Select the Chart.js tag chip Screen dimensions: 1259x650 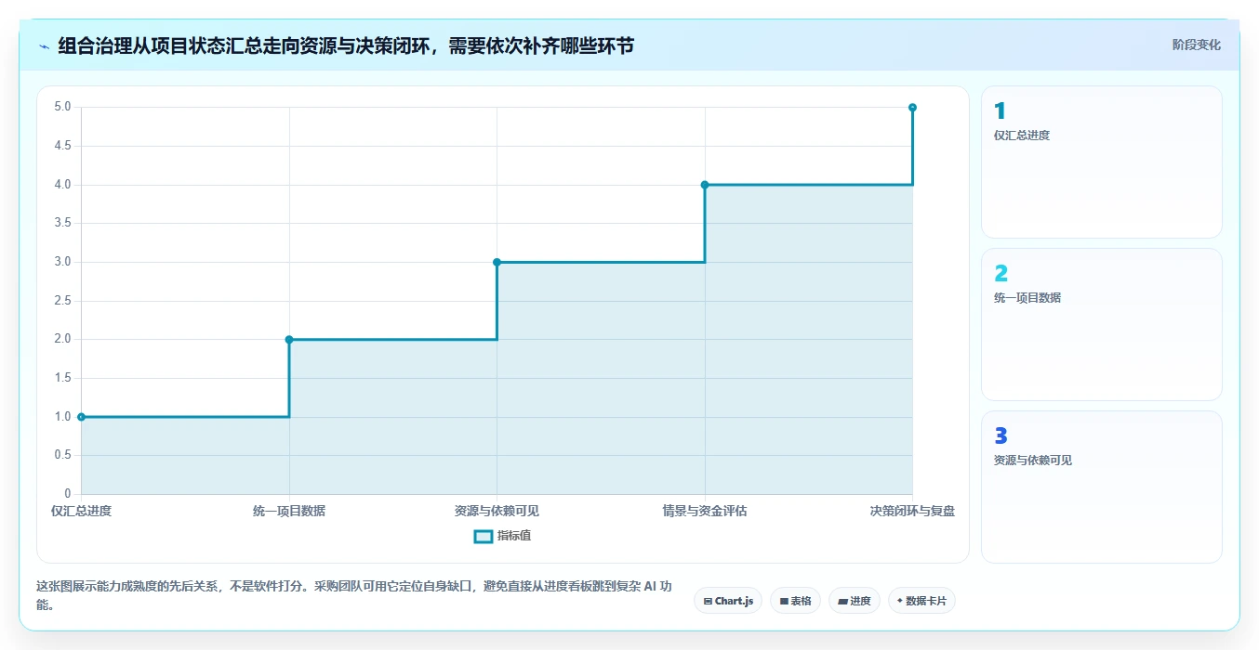pyautogui.click(x=728, y=601)
